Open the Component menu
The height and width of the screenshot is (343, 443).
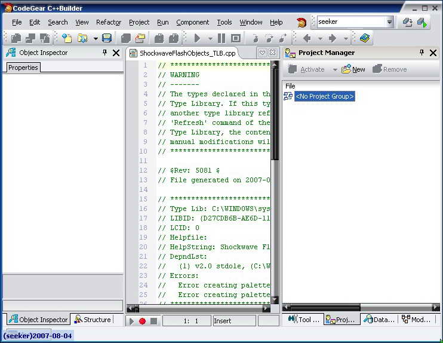click(192, 22)
